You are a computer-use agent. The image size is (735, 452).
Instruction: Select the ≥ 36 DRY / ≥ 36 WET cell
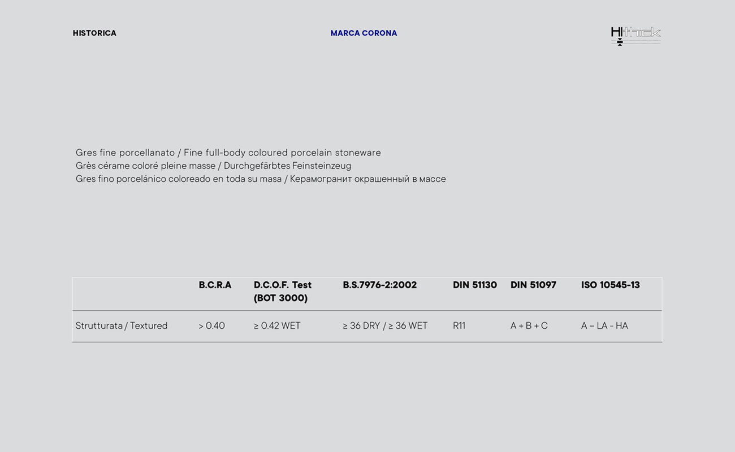tap(385, 326)
